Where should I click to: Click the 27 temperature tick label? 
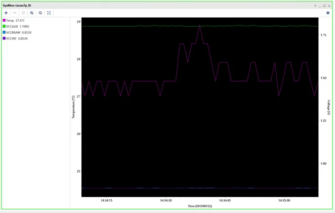coord(79,96)
